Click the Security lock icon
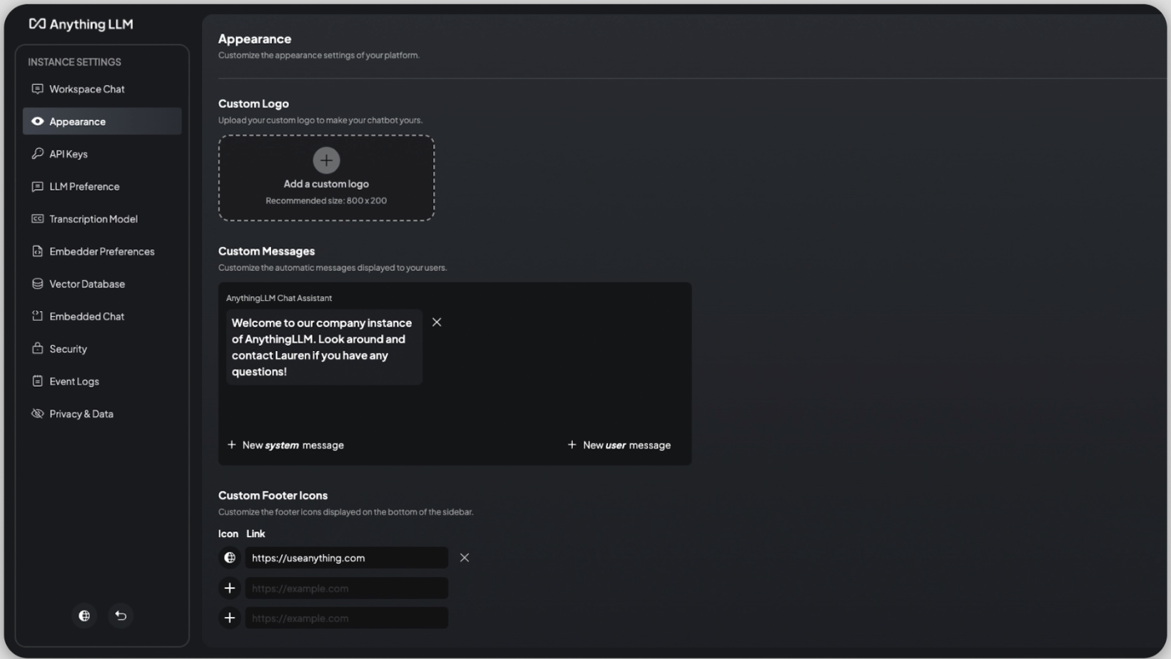Image resolution: width=1171 pixels, height=659 pixels. 37,349
